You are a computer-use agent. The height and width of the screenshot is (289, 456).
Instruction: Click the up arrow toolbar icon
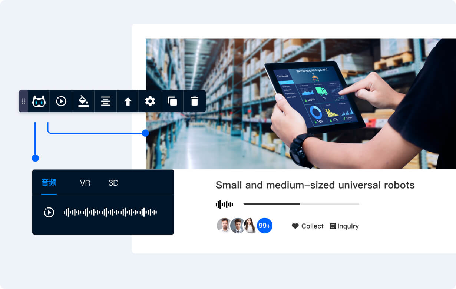click(128, 101)
